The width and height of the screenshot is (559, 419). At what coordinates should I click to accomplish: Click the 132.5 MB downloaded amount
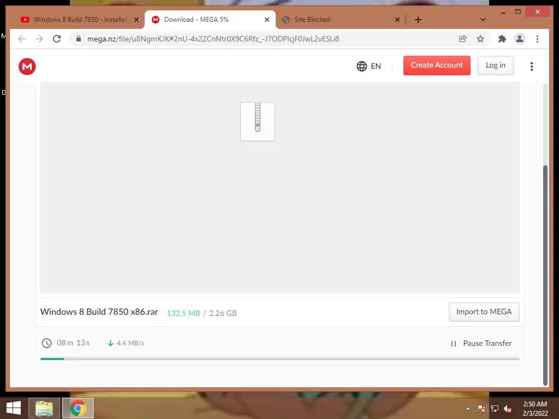point(183,313)
